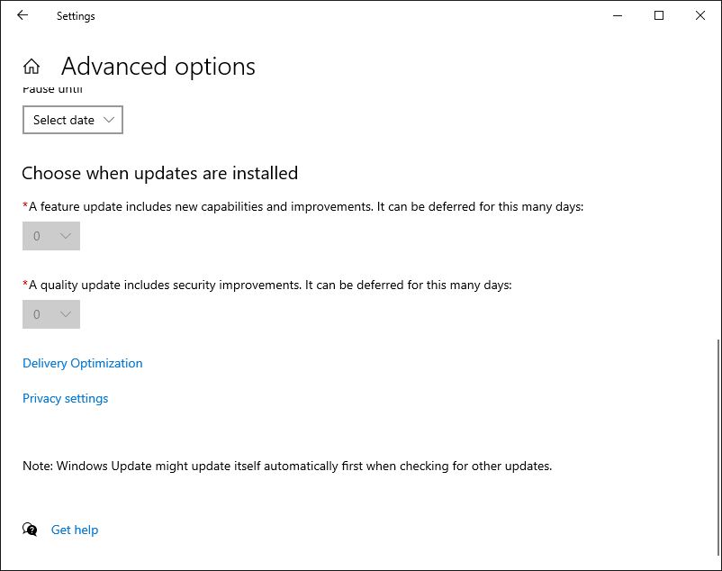Open the Select date pause dropdown

73,120
